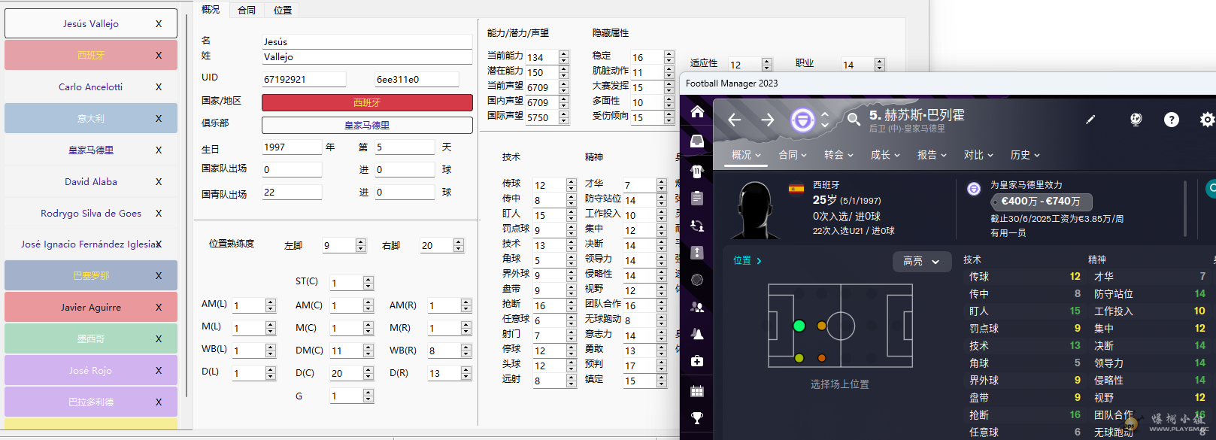Open FM settings gear icon
This screenshot has height=440, width=1216.
point(1207,119)
